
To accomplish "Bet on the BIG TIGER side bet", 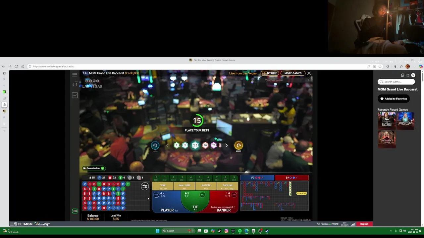I will click(x=206, y=187).
